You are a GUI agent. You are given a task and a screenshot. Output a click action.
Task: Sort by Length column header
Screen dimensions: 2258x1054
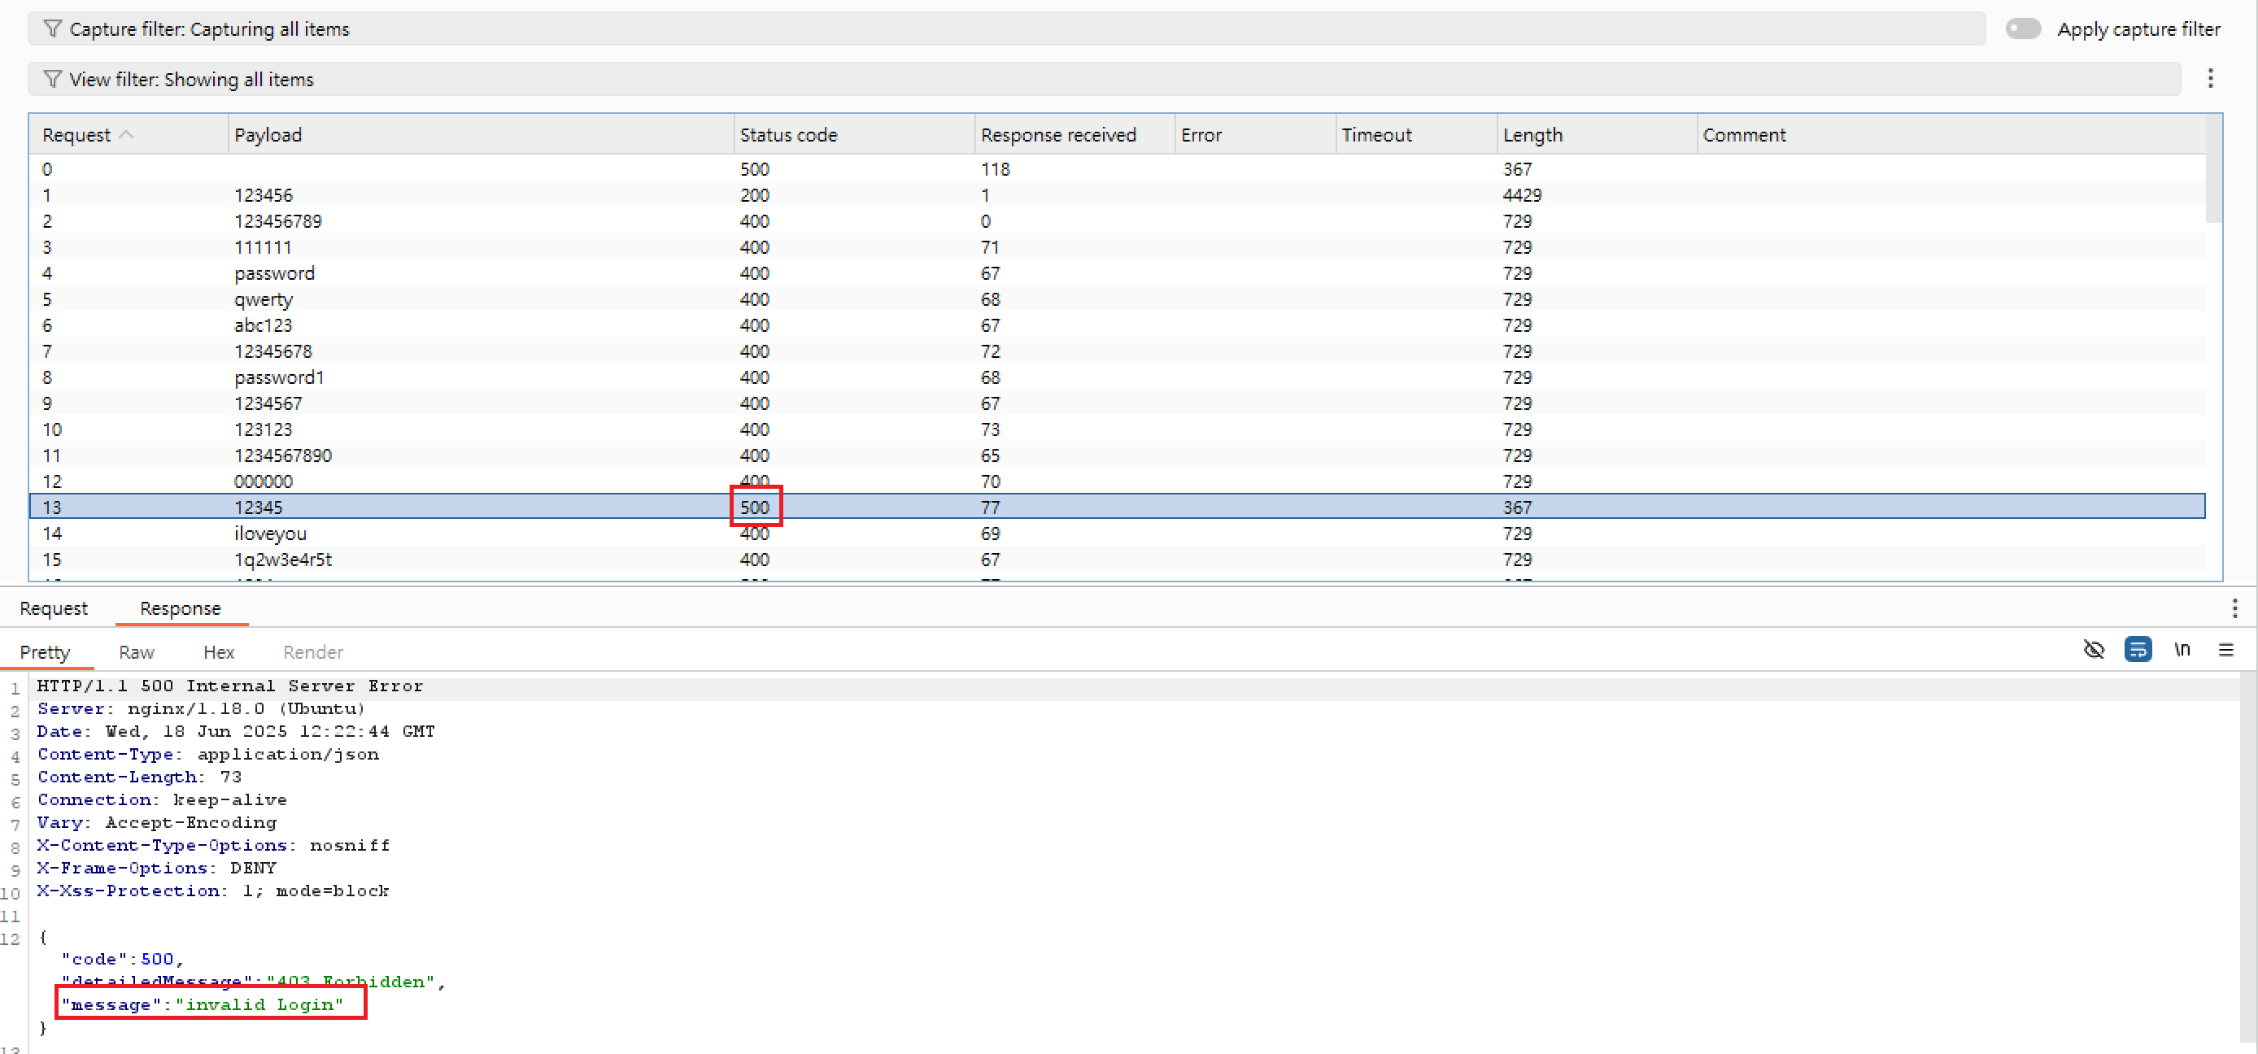1597,135
